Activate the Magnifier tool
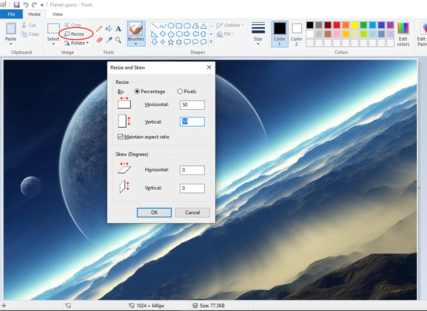The image size is (427, 311). pyautogui.click(x=118, y=40)
